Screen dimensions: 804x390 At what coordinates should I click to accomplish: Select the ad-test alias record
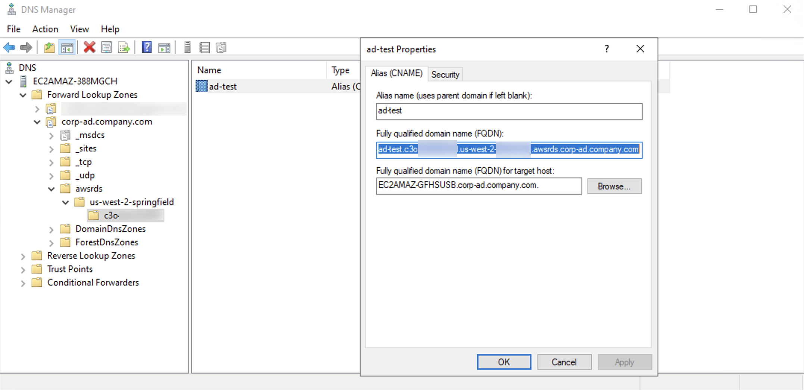(223, 86)
